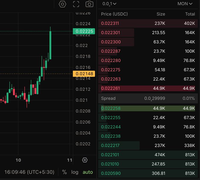This screenshot has width=200, height=180.
Task: Select the best bid price 0.022258
Action: click(111, 108)
